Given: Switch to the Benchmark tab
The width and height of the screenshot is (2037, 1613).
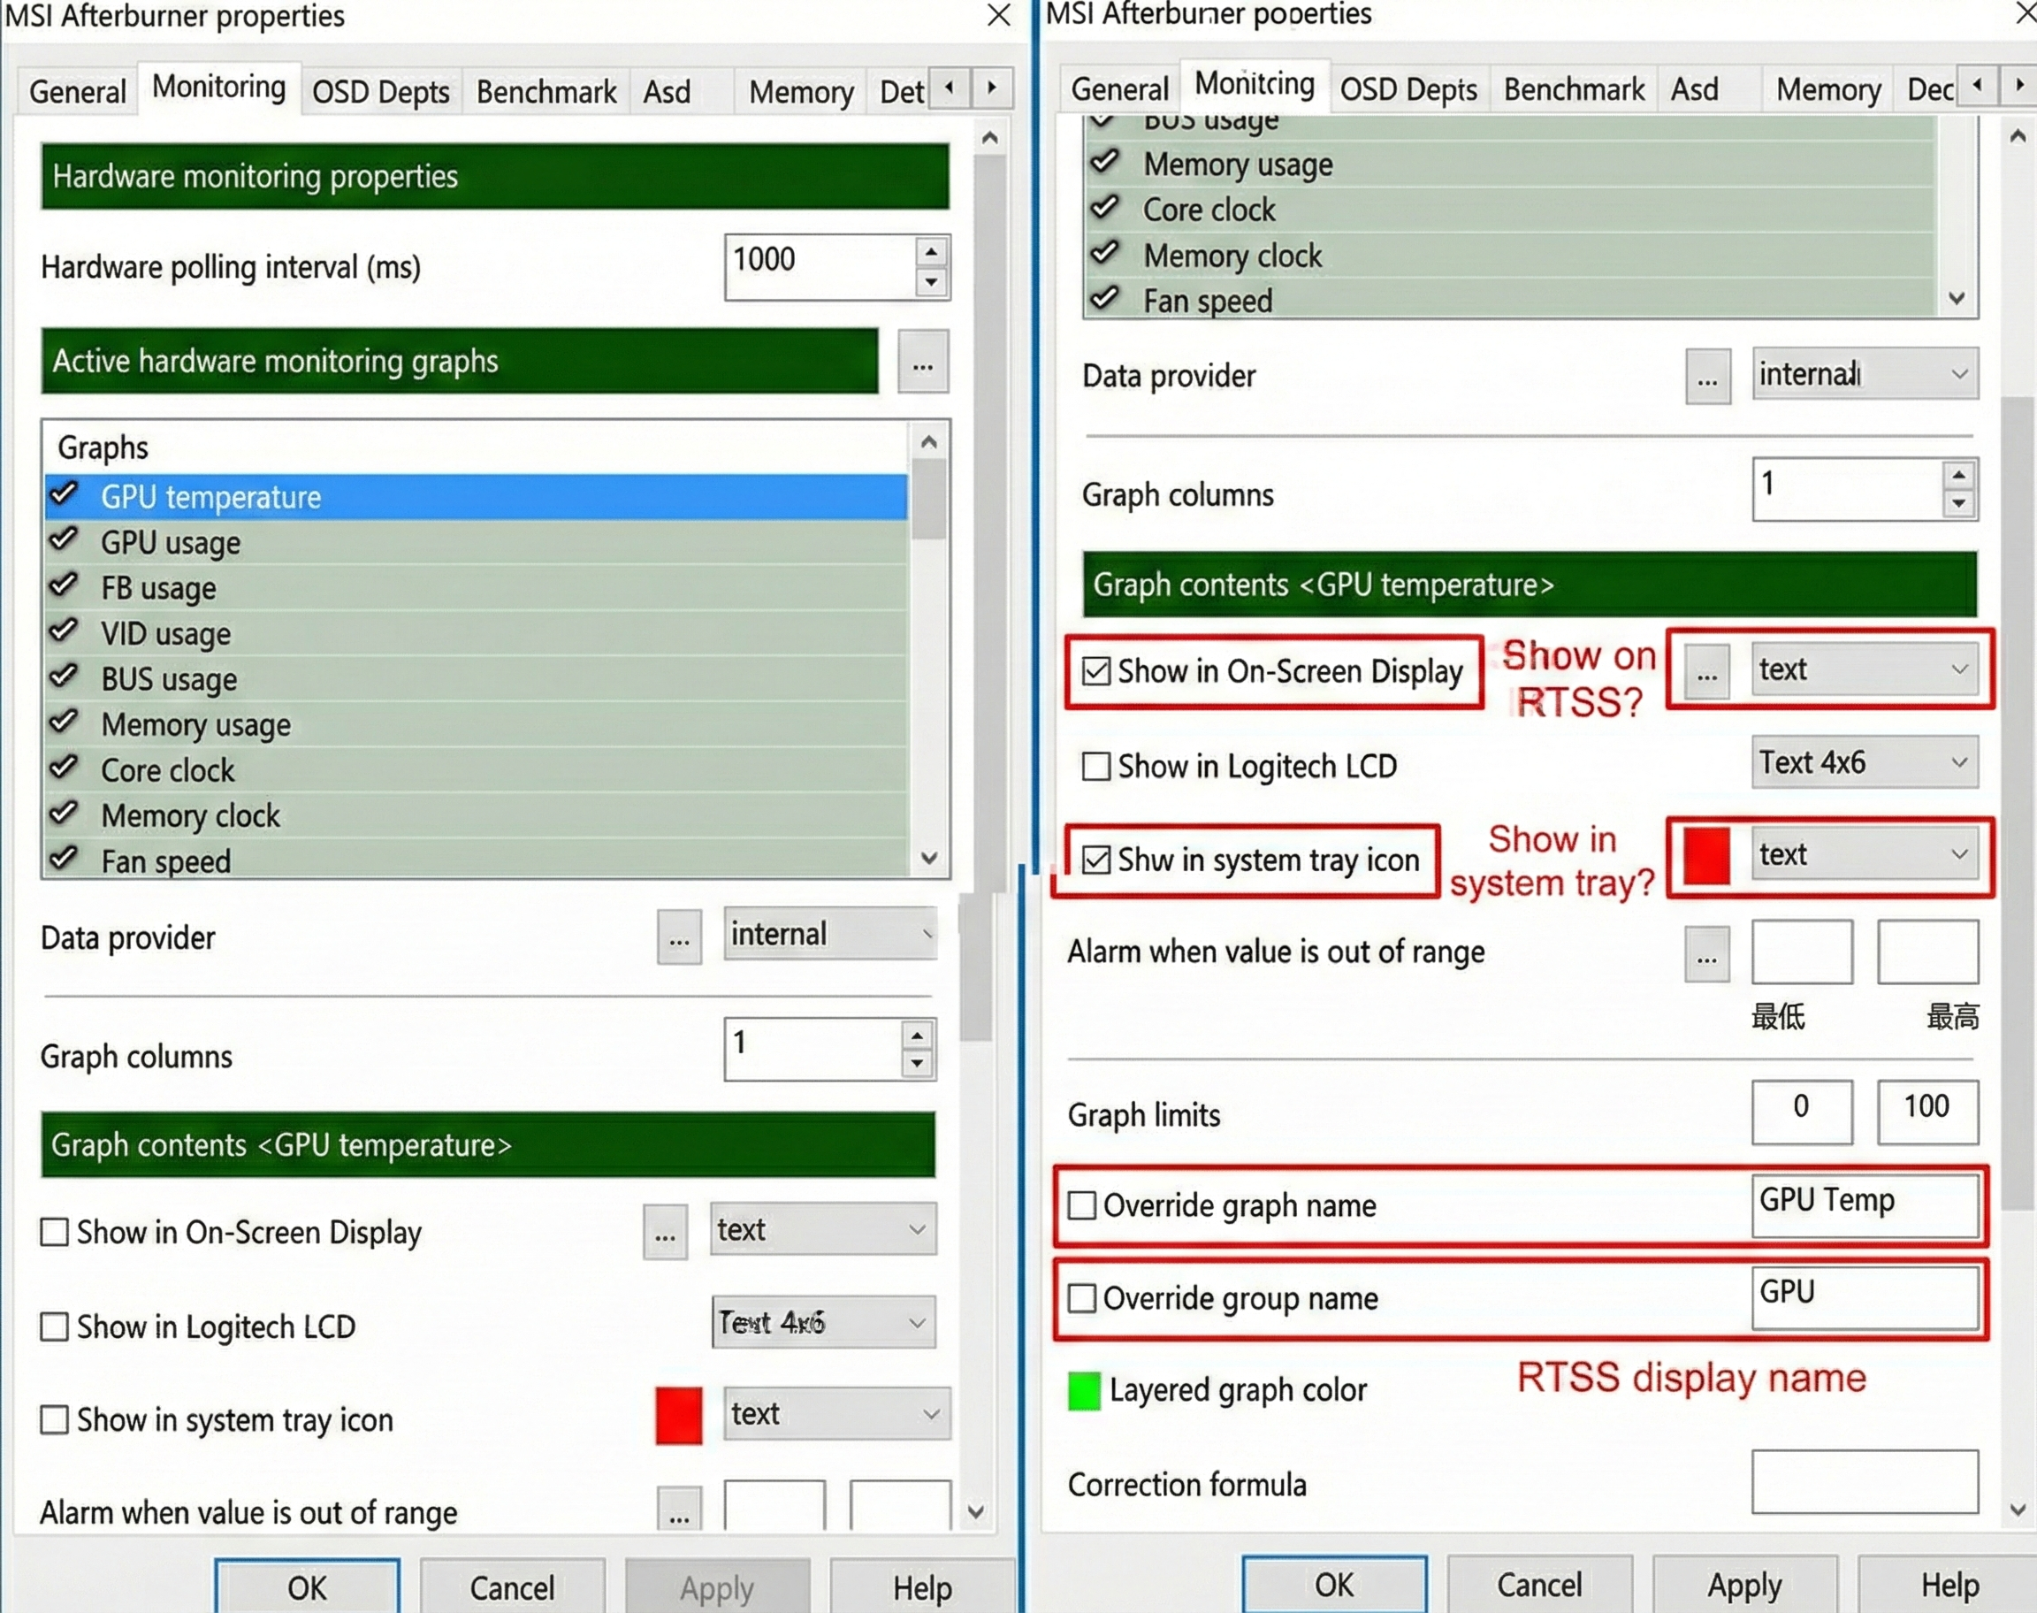Looking at the screenshot, I should tap(545, 91).
